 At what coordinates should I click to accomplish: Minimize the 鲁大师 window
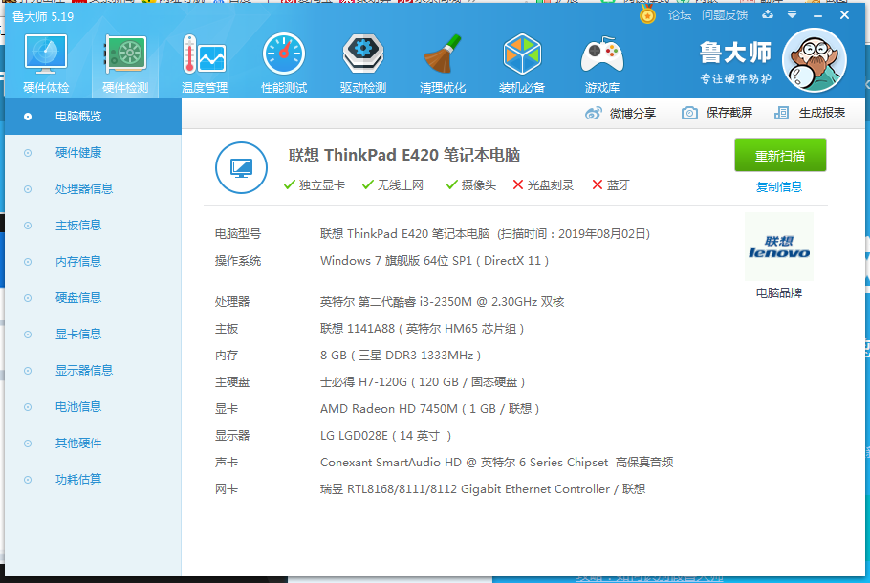click(x=817, y=15)
